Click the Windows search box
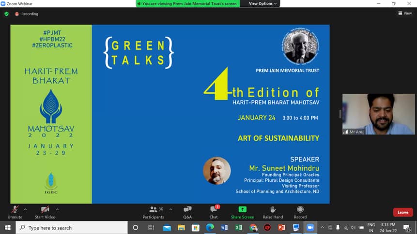 click(x=72, y=228)
